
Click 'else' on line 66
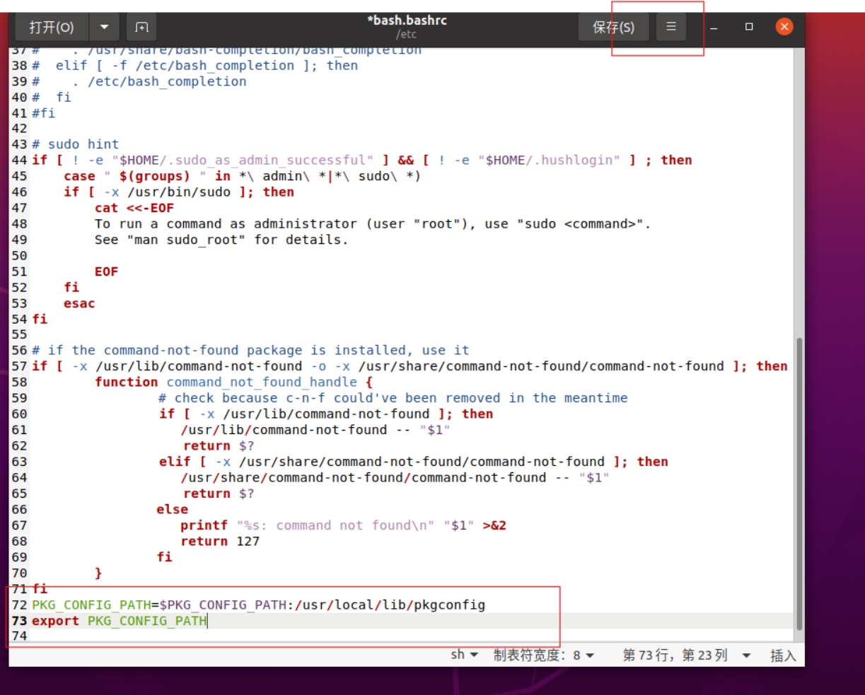[x=173, y=509]
